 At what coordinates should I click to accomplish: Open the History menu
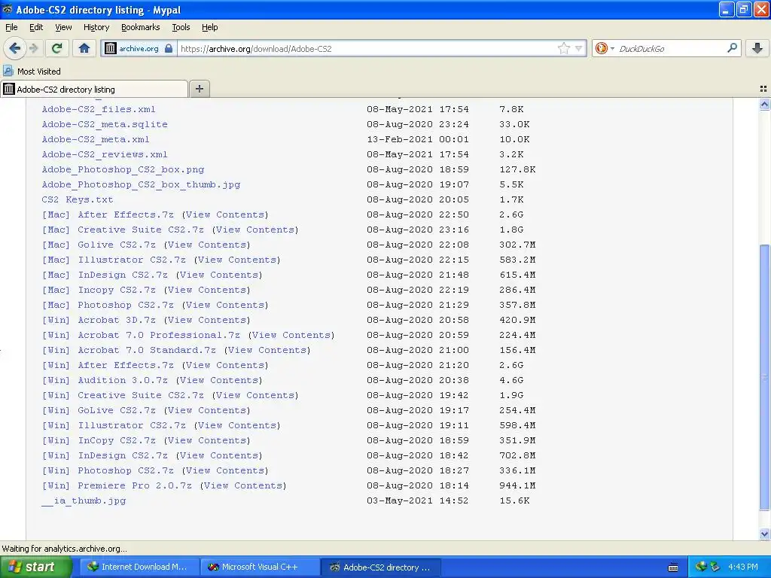point(96,27)
